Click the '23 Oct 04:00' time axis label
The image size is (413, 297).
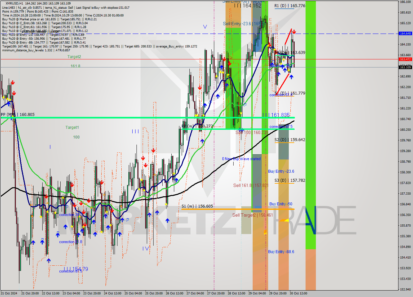pos(71,293)
